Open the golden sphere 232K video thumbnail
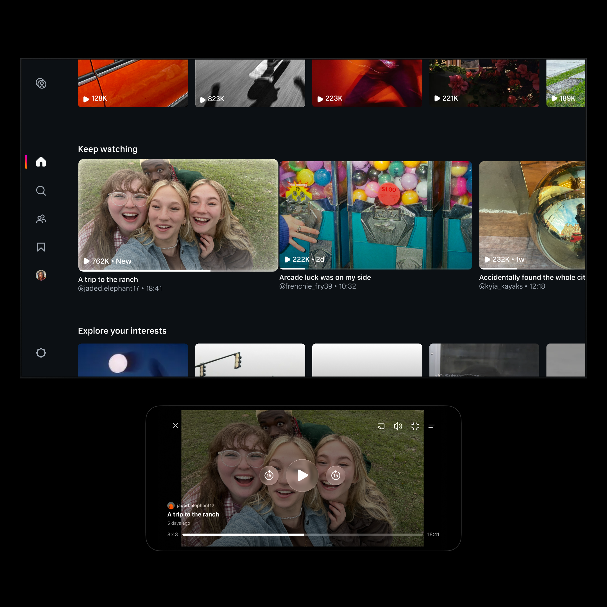 pos(532,215)
